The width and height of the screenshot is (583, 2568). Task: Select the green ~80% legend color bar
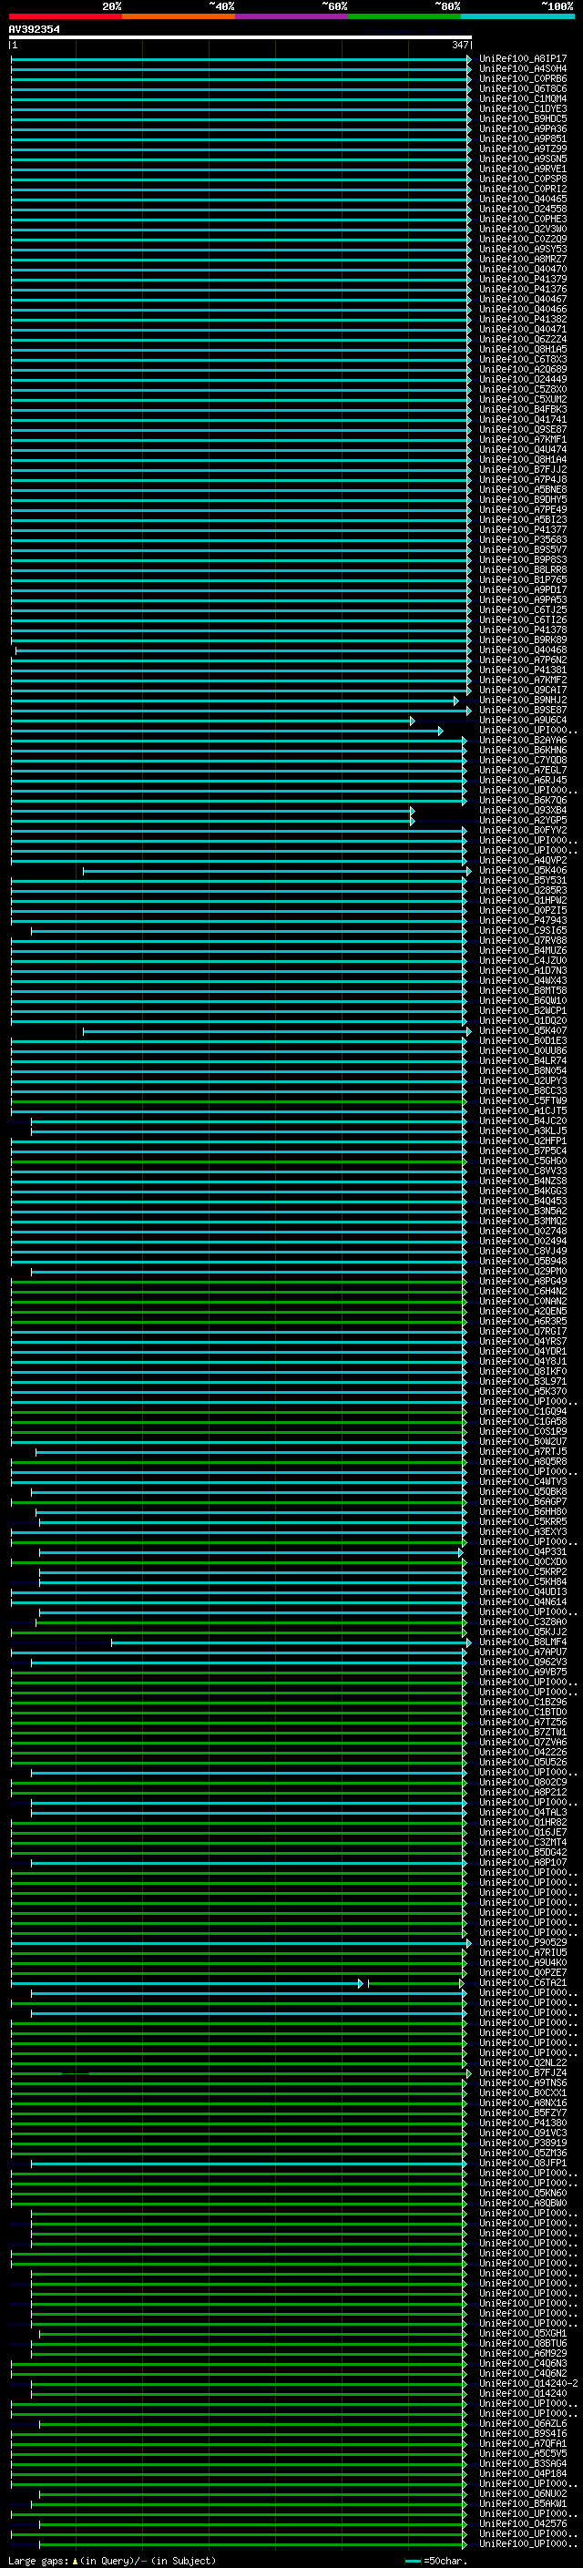coord(404,16)
